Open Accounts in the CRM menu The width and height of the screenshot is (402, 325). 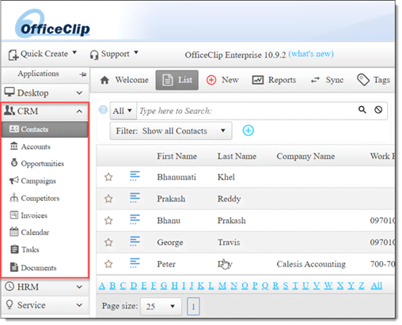(x=36, y=146)
